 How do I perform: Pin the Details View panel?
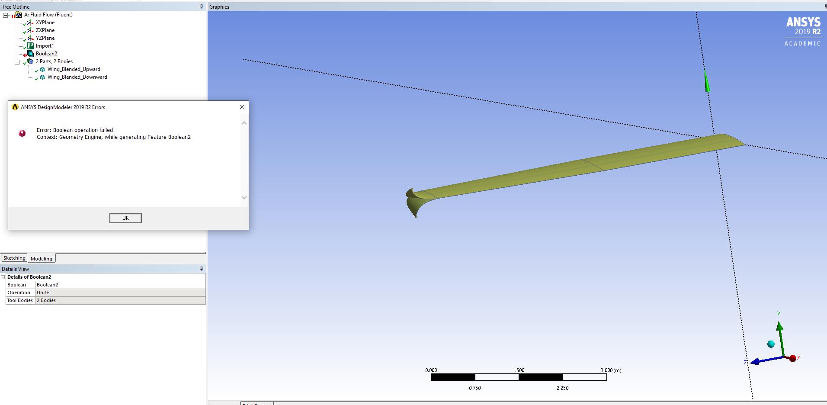201,269
